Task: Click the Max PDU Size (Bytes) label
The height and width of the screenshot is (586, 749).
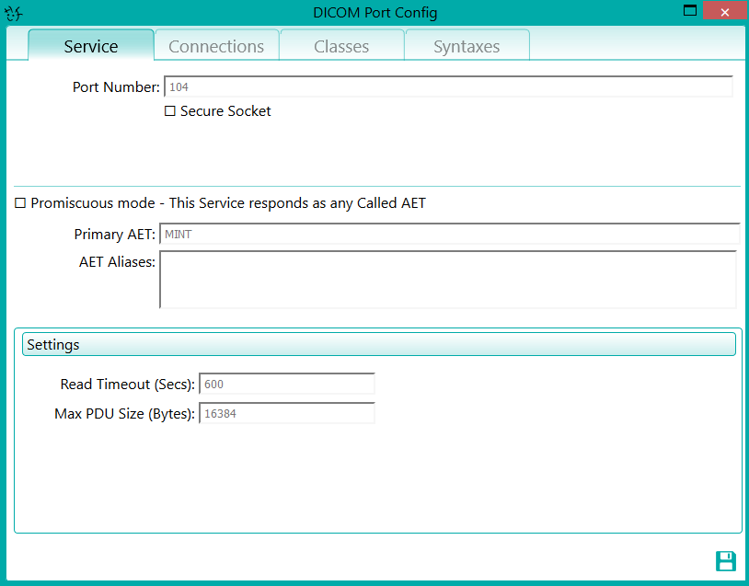Action: [x=124, y=414]
